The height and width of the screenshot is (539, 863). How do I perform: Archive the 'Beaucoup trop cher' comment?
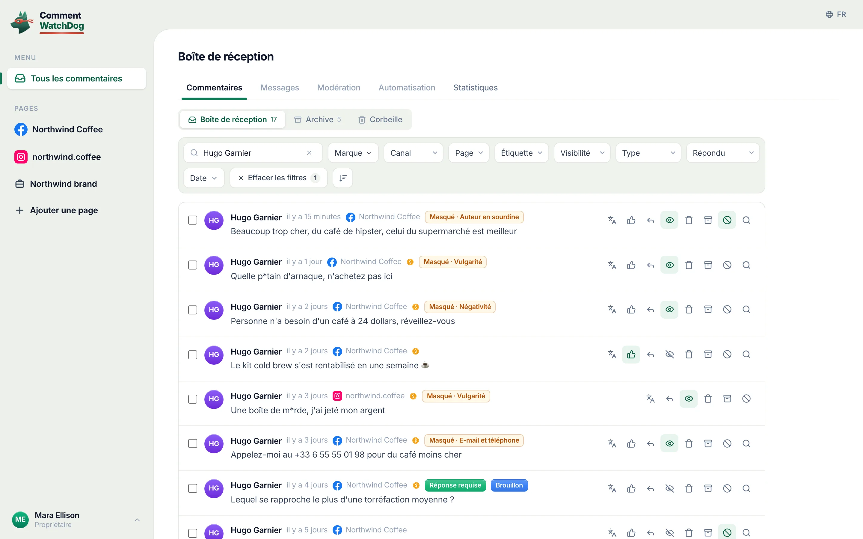click(x=708, y=220)
